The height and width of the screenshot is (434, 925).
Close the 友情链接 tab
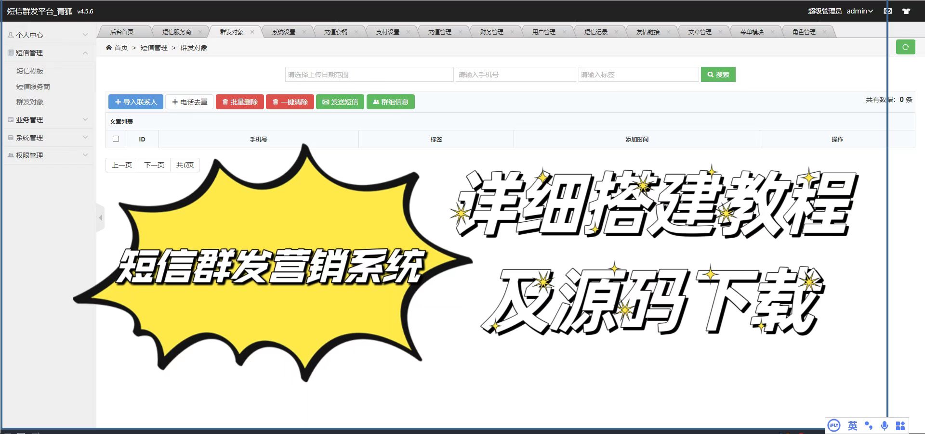(668, 32)
